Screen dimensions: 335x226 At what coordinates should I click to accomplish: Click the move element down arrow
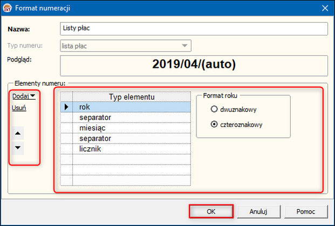(18, 147)
